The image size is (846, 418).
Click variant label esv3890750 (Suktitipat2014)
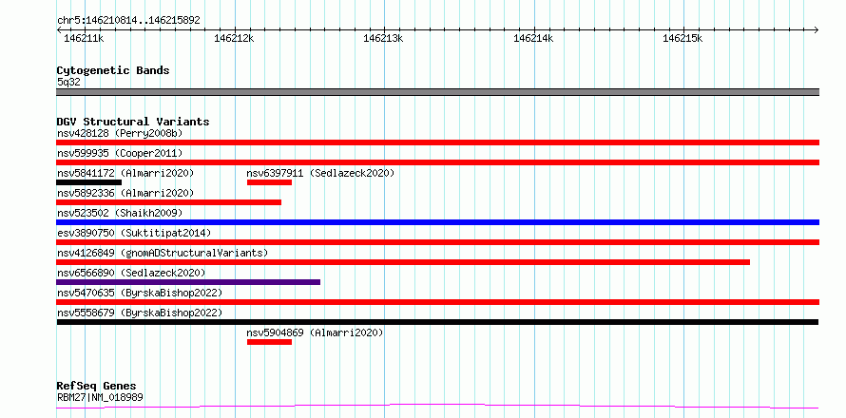pyautogui.click(x=134, y=233)
